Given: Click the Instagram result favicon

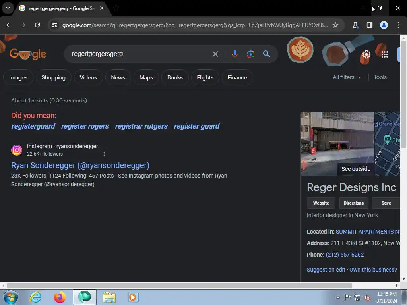Looking at the screenshot, I should tap(17, 150).
